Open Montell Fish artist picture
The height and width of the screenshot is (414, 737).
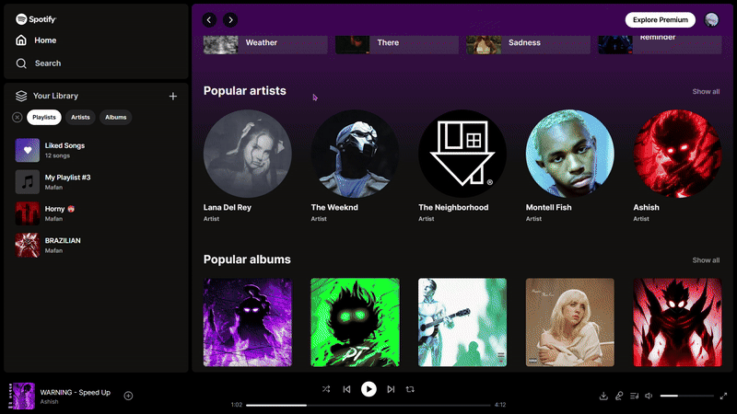click(x=569, y=154)
